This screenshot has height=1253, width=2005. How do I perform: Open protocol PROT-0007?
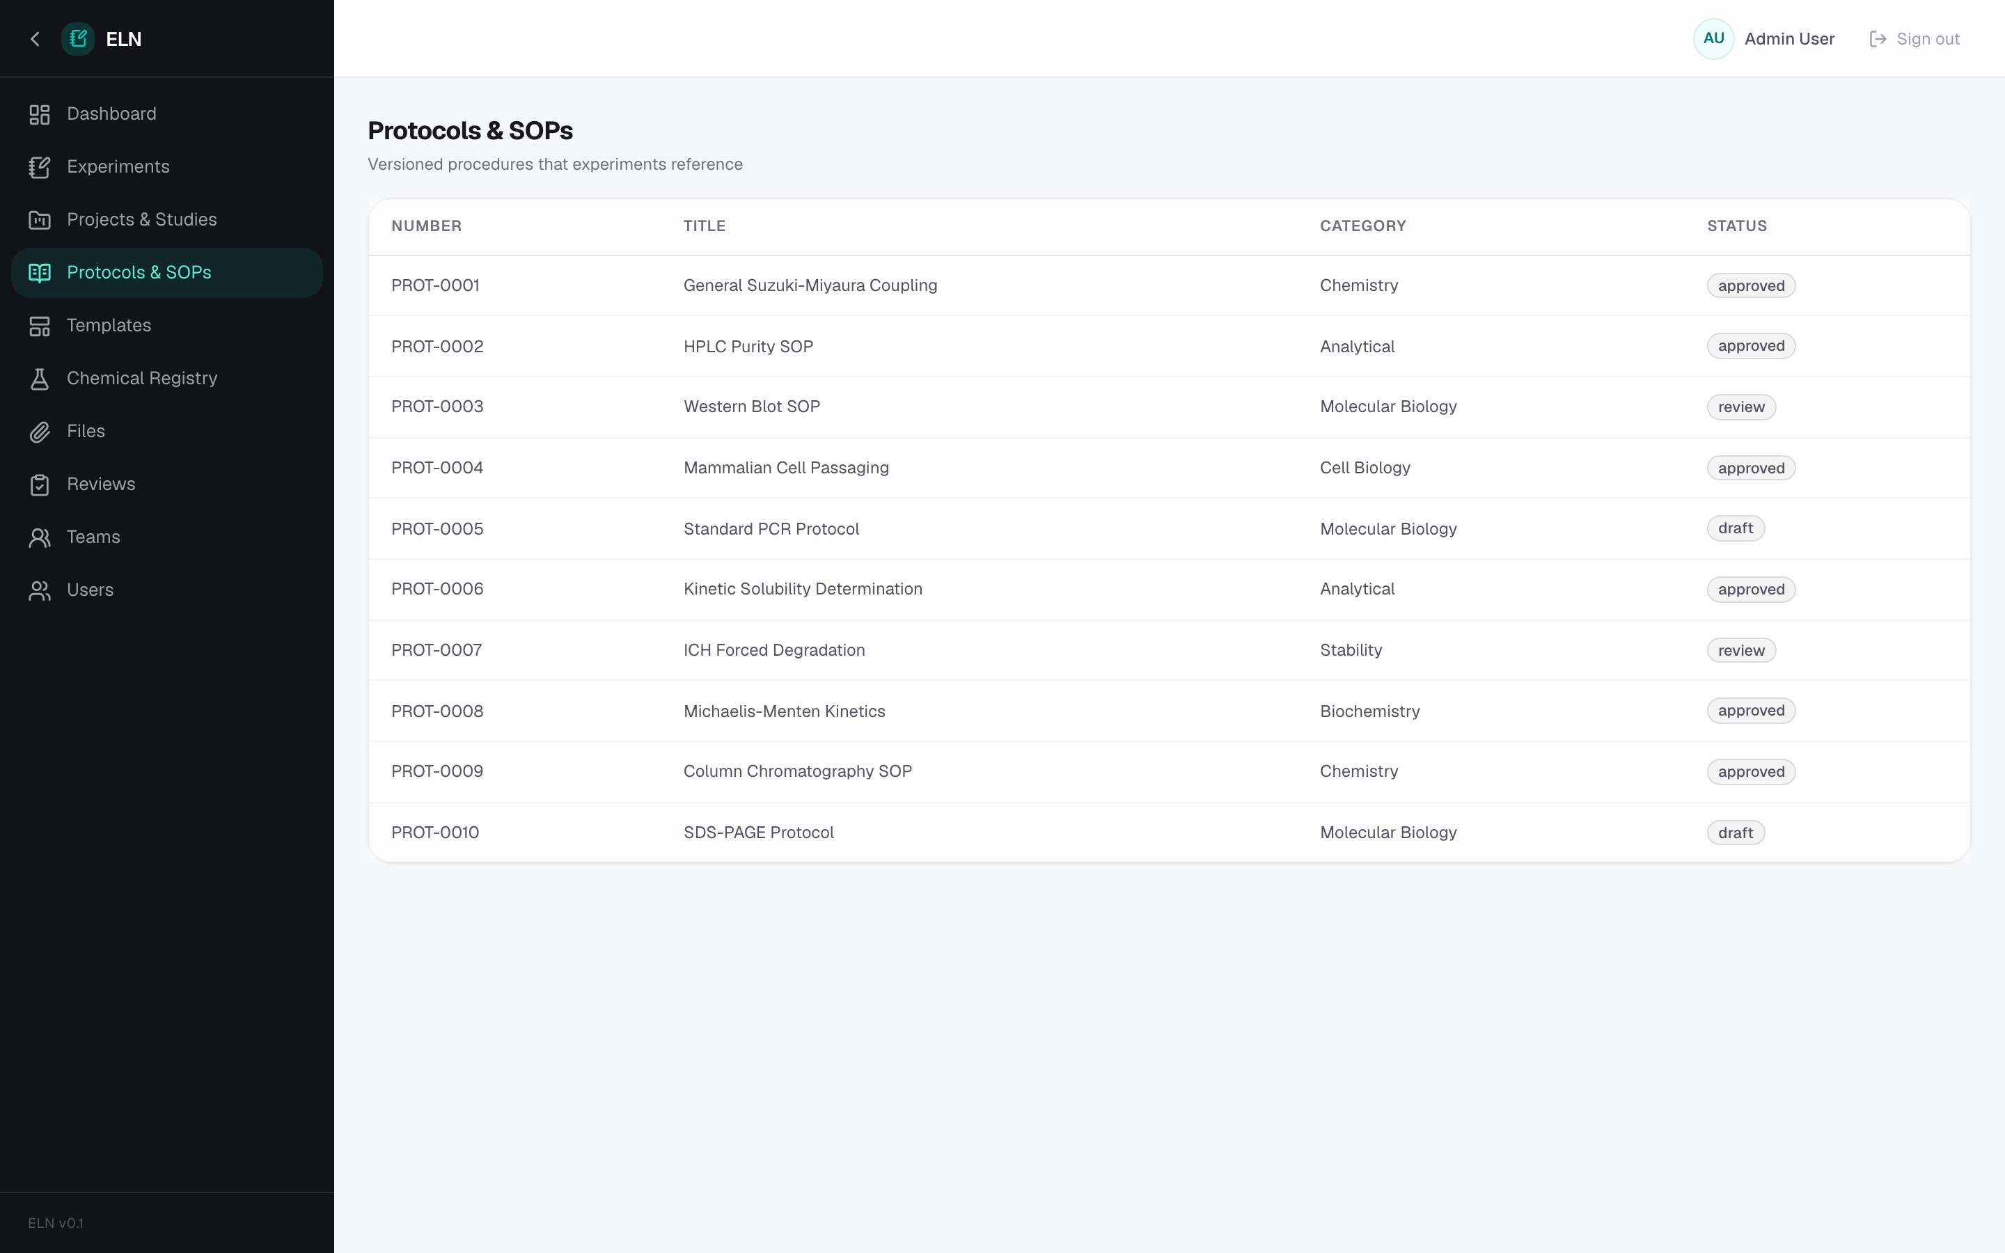coord(436,651)
